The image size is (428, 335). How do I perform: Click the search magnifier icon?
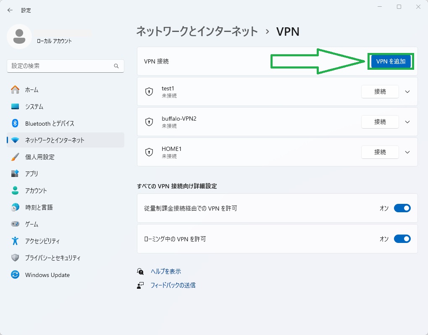tap(116, 66)
